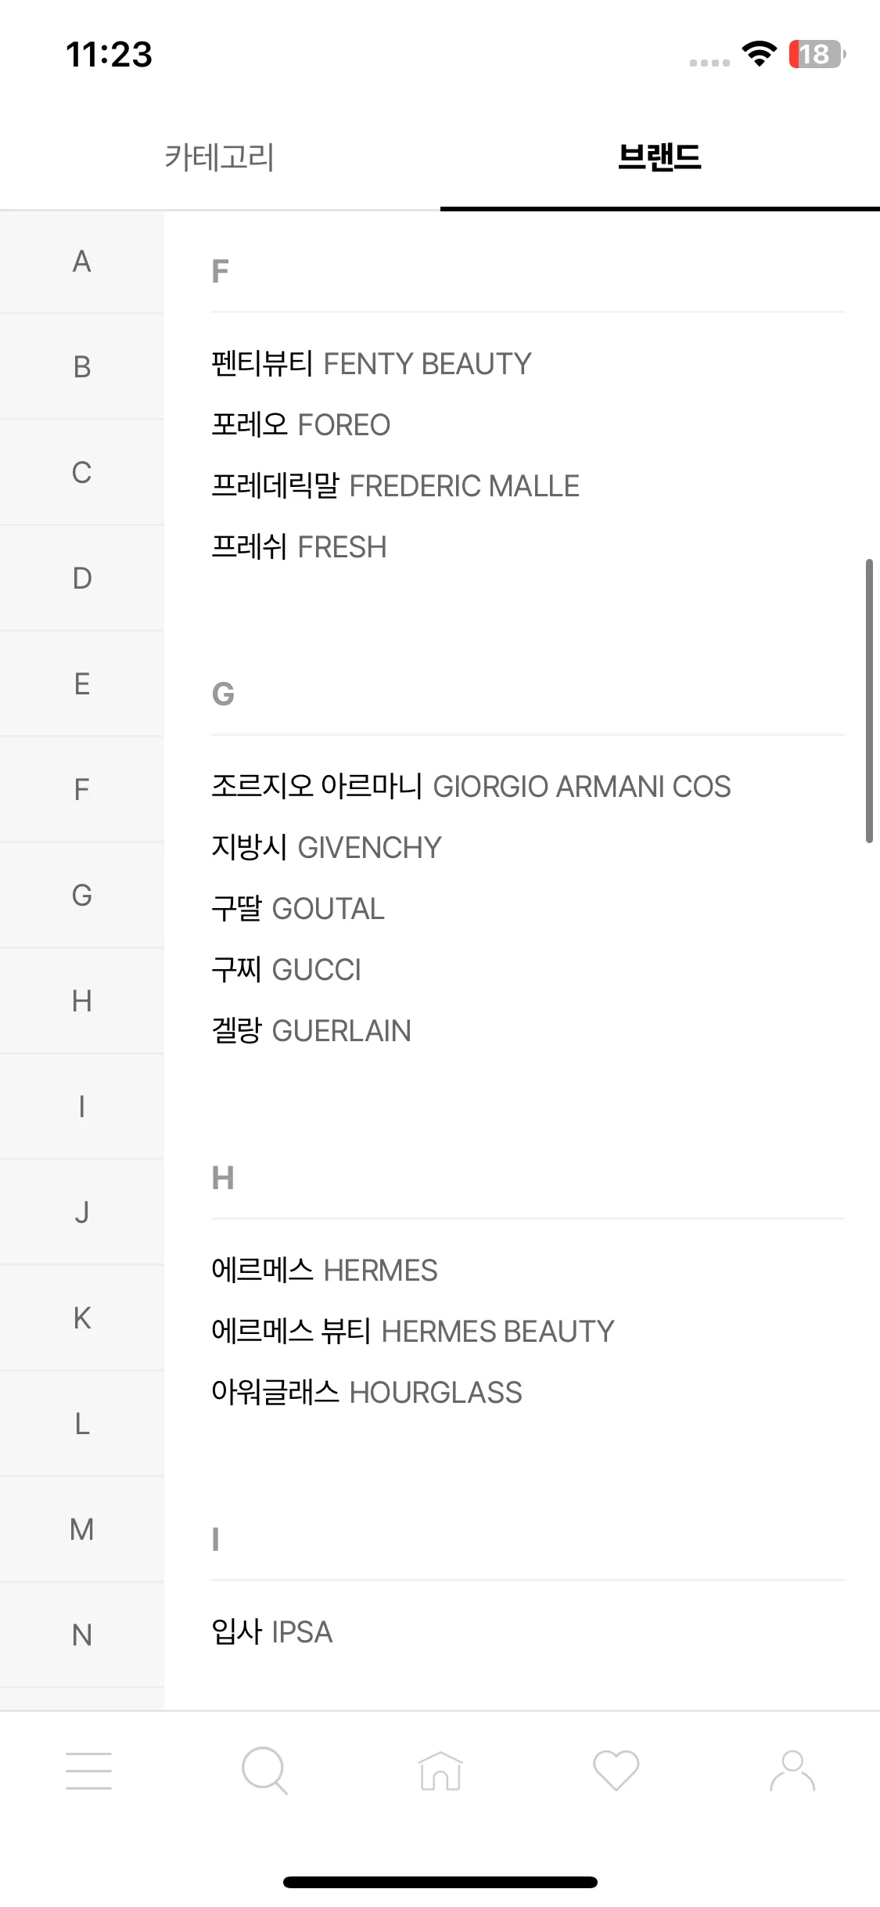Screen dimensions: 880x1907
Task: Open GIORGIO ARMANI COS brand
Action: click(472, 787)
